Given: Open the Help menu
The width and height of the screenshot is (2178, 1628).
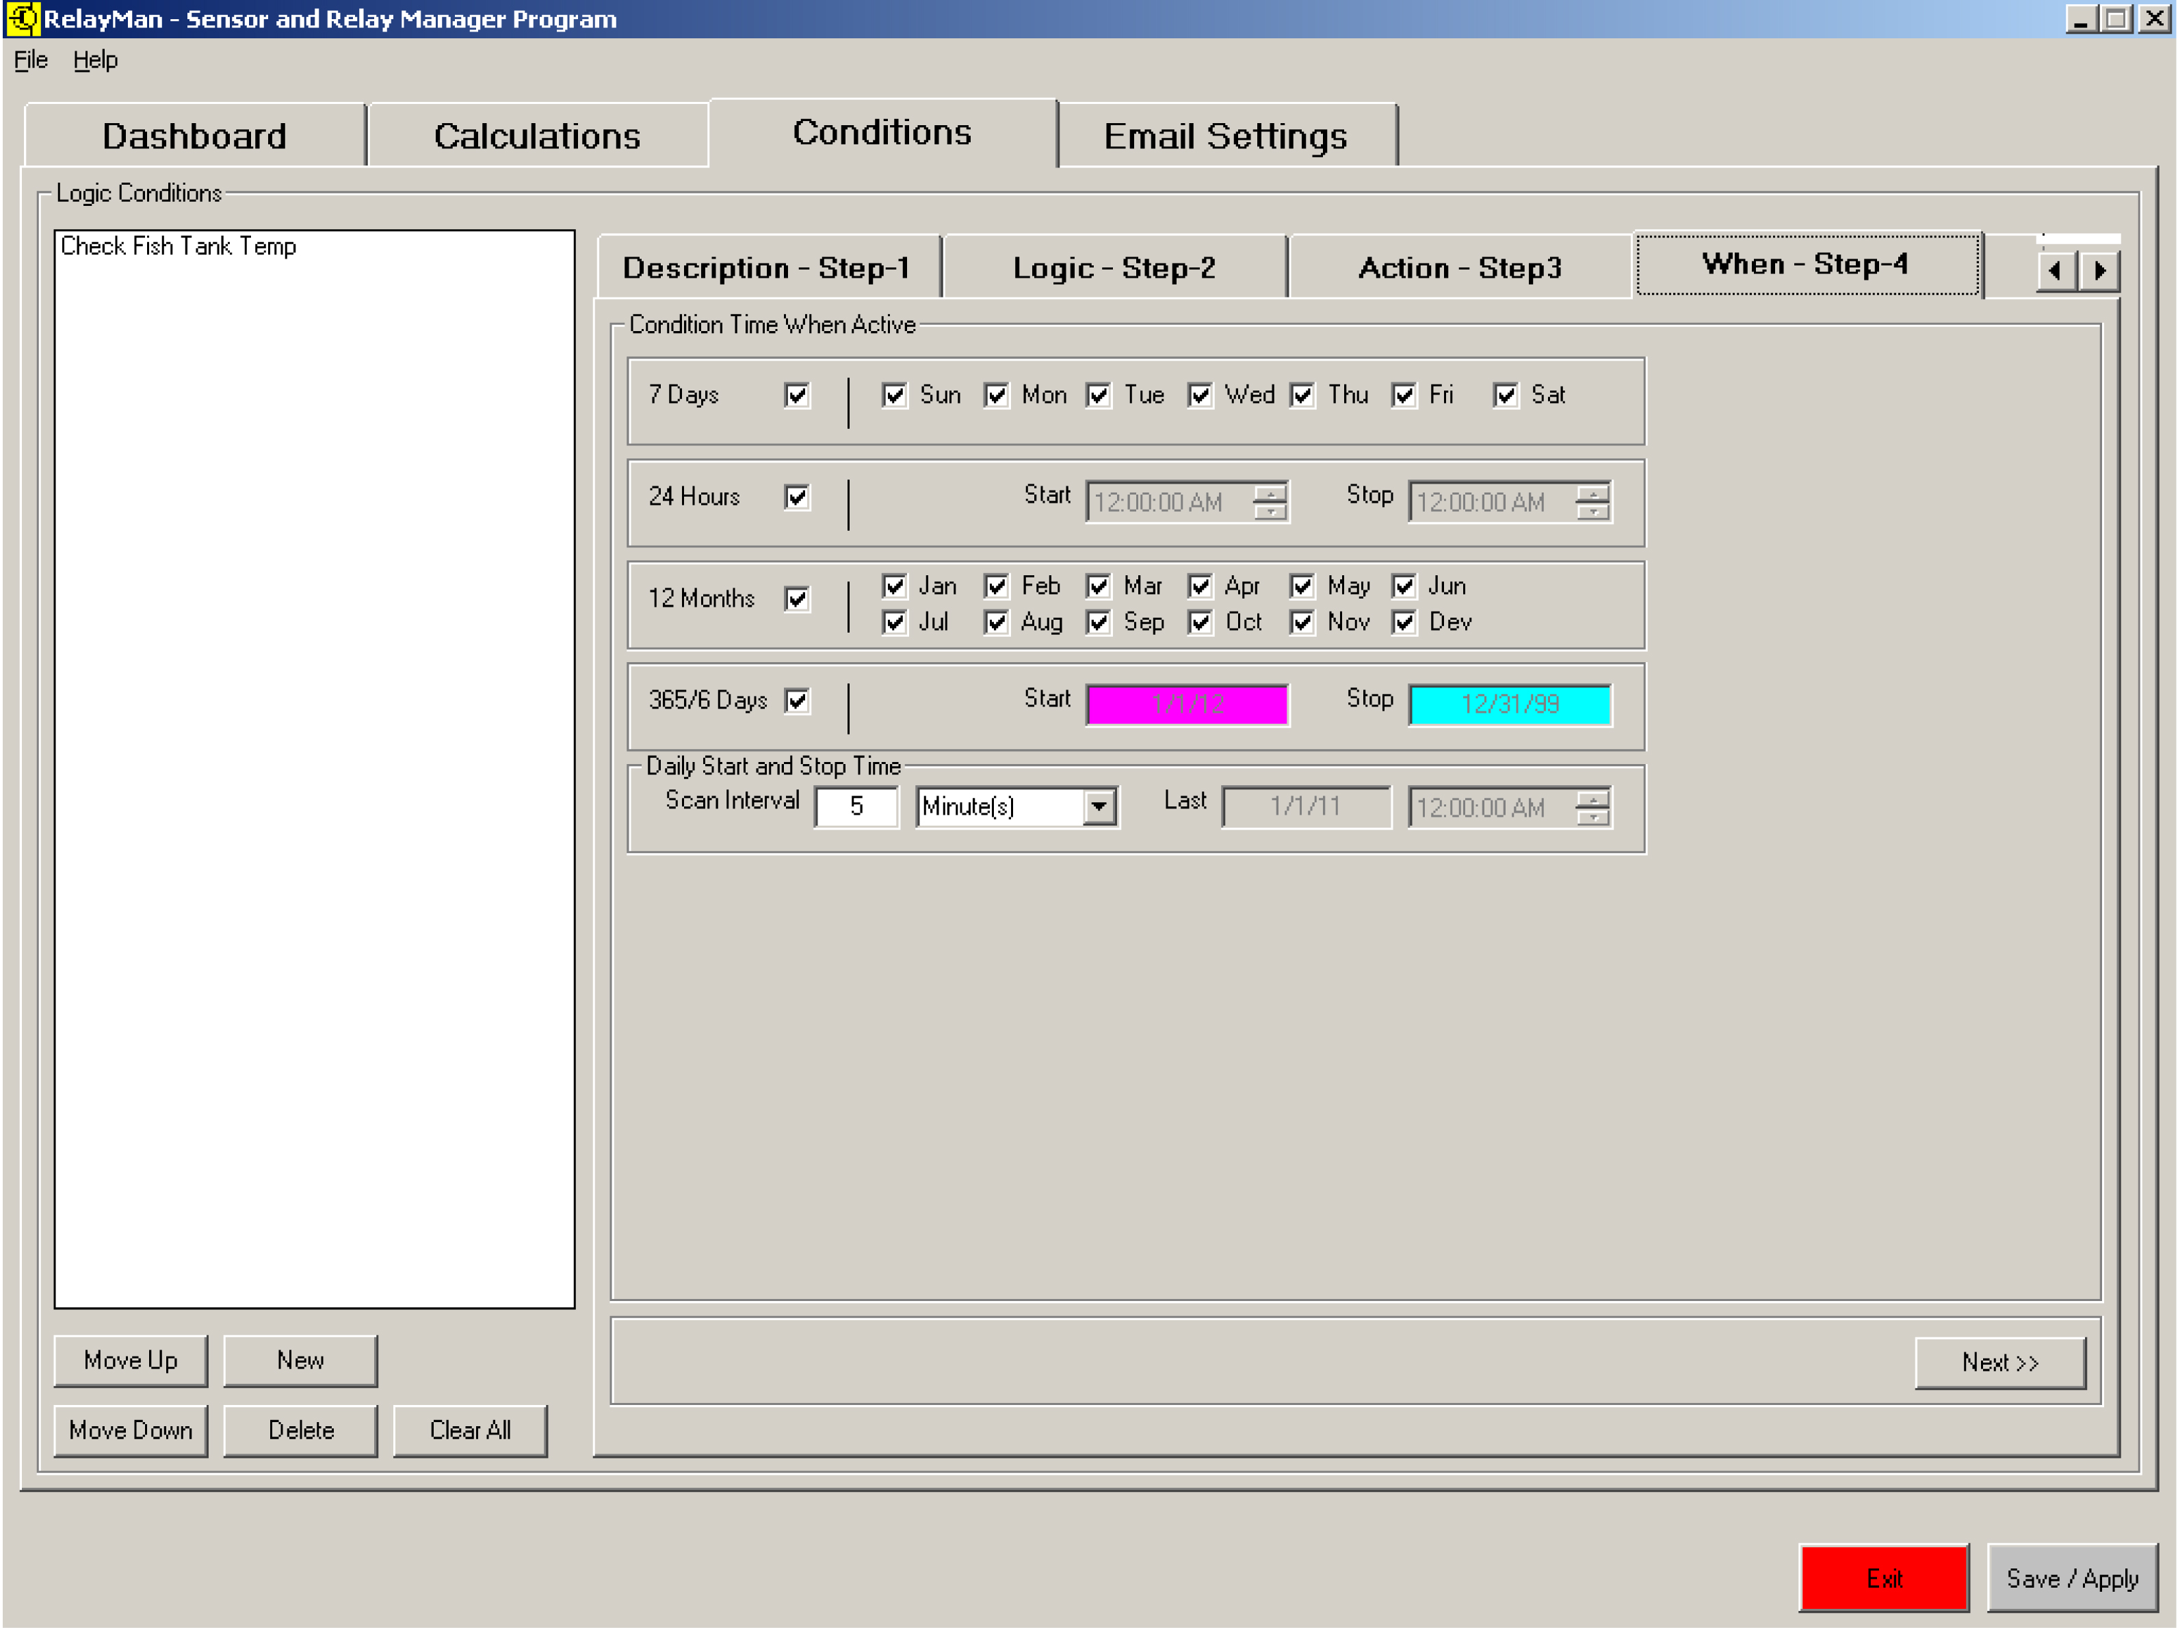Looking at the screenshot, I should coord(94,60).
